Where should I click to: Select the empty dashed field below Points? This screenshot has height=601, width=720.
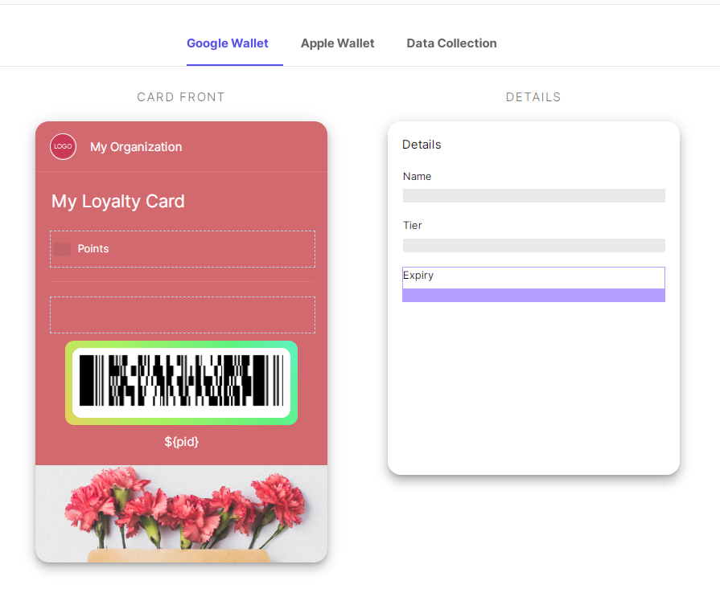(x=183, y=315)
